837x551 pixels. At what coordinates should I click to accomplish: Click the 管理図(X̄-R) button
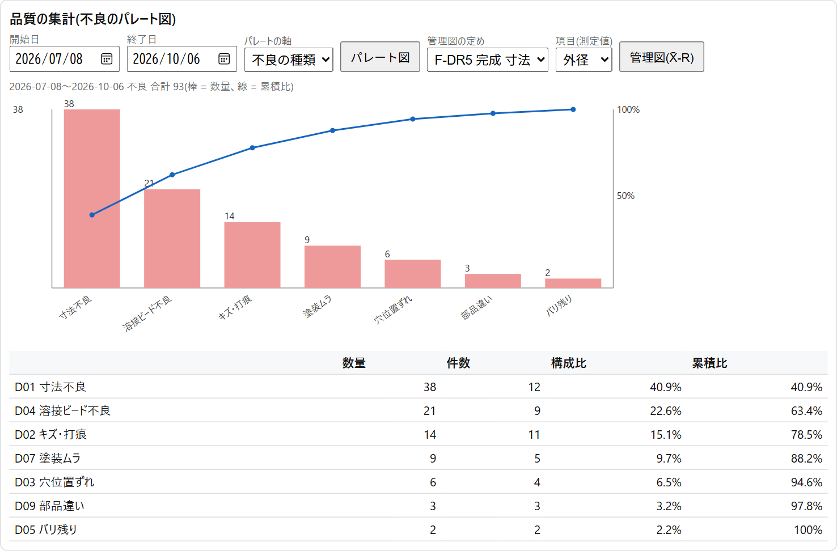[662, 57]
